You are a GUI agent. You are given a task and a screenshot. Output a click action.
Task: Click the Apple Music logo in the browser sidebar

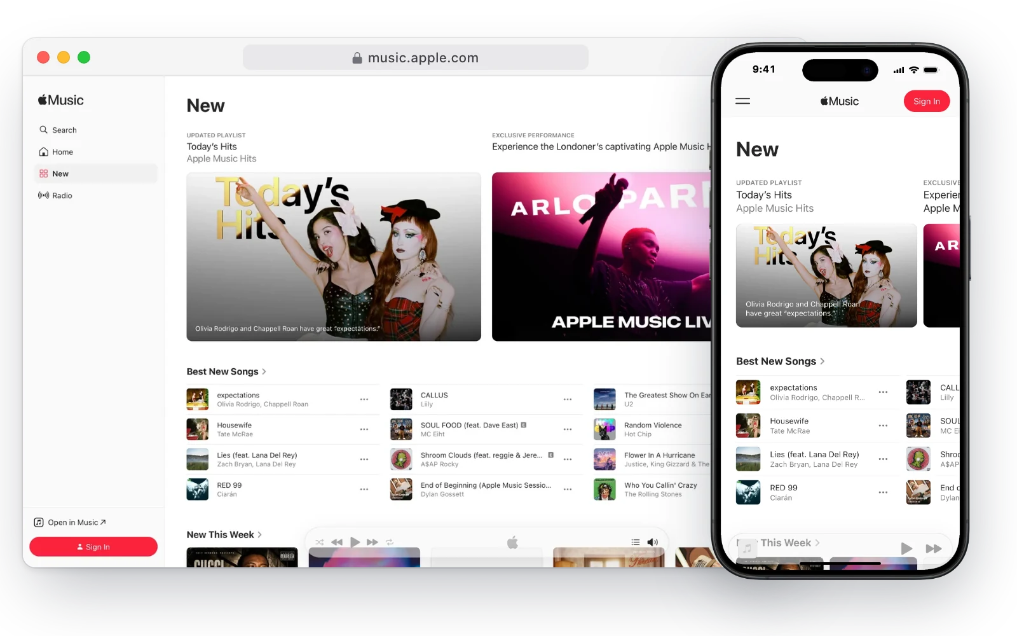[61, 100]
